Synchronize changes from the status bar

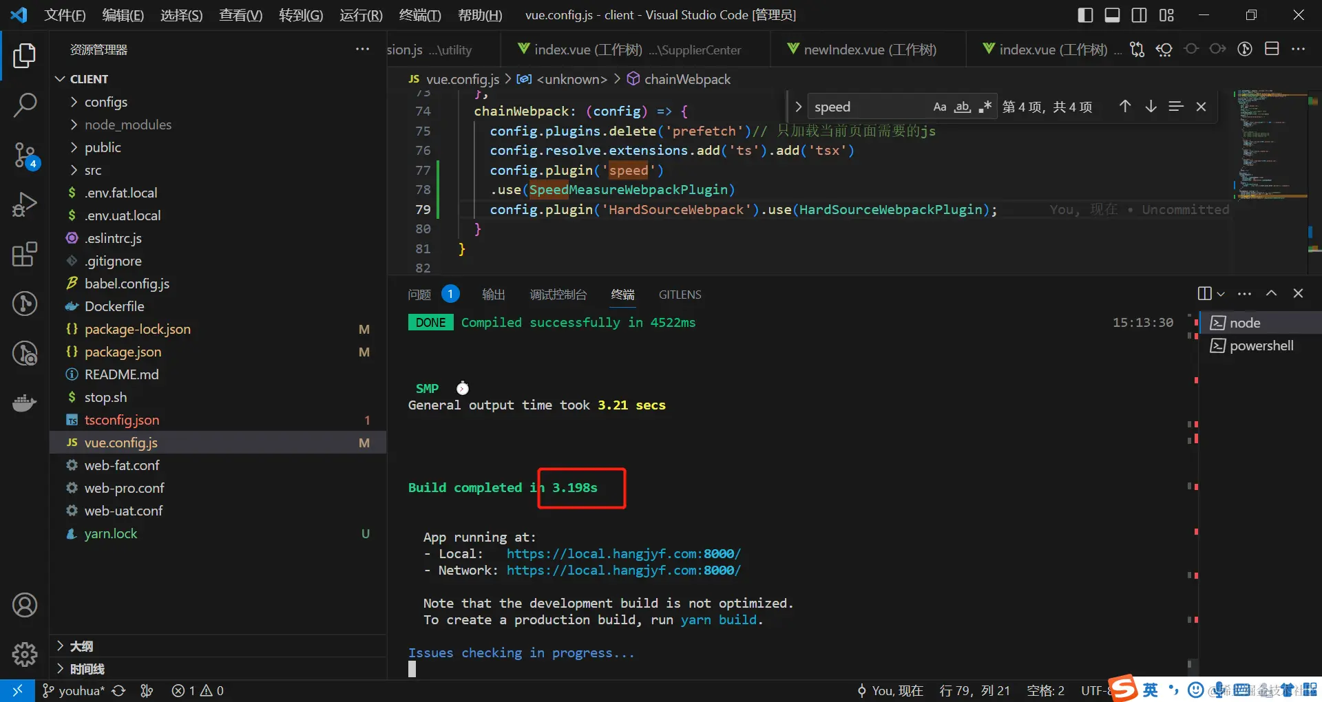(x=119, y=690)
